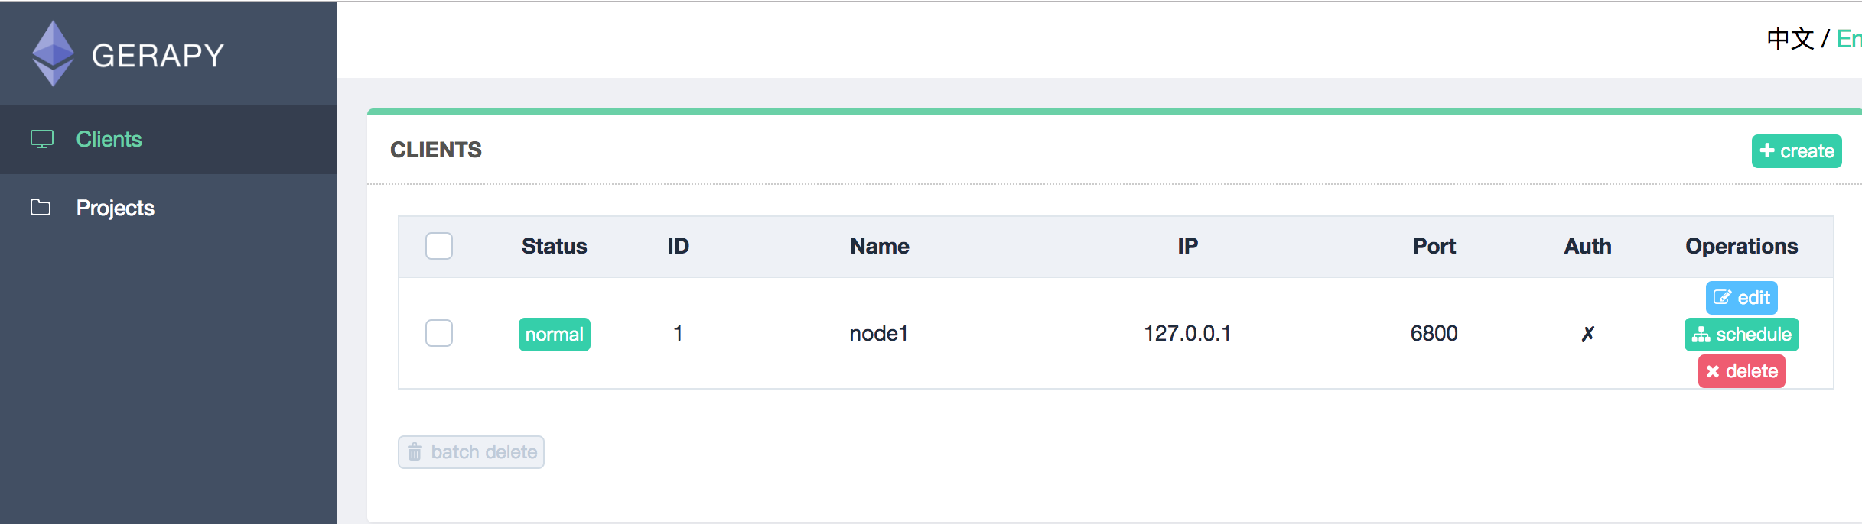
Task: Click the 127.0.0.1 IP cell
Action: [x=1187, y=333]
